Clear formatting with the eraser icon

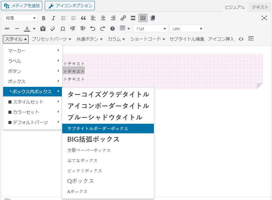click(53, 29)
